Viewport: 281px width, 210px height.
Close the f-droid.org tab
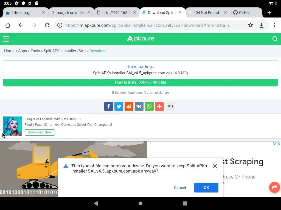click(43, 12)
